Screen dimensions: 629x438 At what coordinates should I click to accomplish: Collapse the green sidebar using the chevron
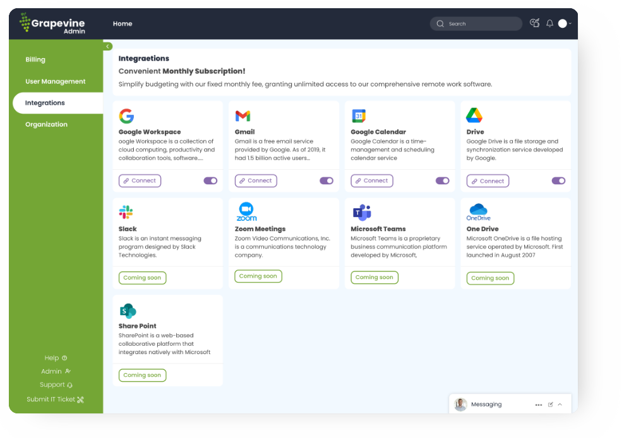(x=108, y=46)
